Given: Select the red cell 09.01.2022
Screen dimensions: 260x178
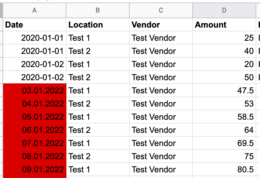Looking at the screenshot, I should 34,169.
